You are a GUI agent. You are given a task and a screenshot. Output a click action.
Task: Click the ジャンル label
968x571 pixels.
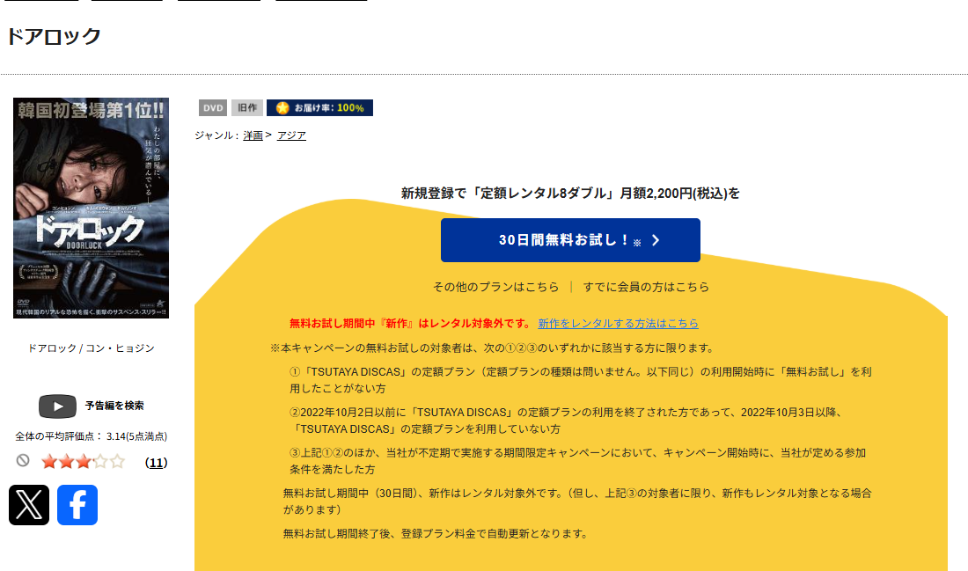(x=216, y=135)
